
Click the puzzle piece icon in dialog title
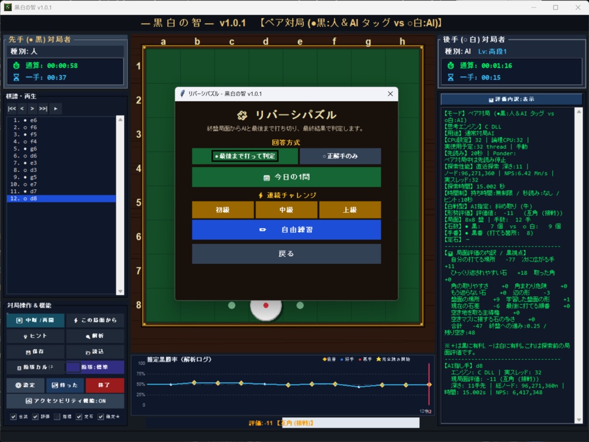[242, 115]
